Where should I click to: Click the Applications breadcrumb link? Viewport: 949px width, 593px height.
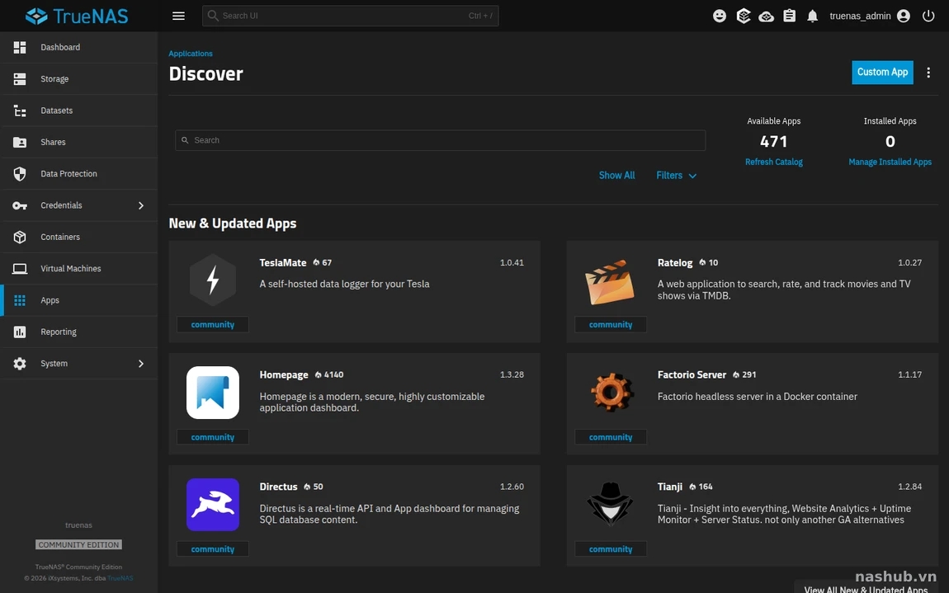[x=191, y=54]
